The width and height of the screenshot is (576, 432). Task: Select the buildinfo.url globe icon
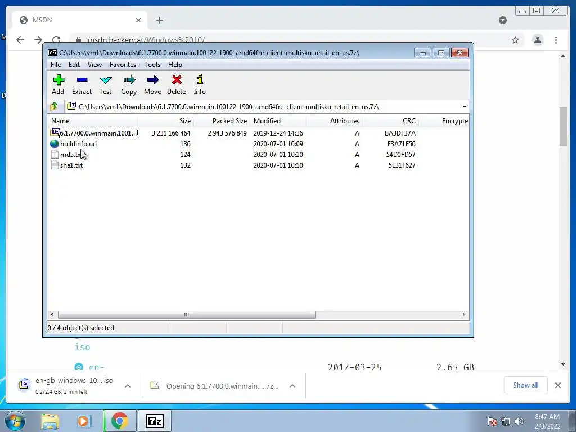click(55, 143)
